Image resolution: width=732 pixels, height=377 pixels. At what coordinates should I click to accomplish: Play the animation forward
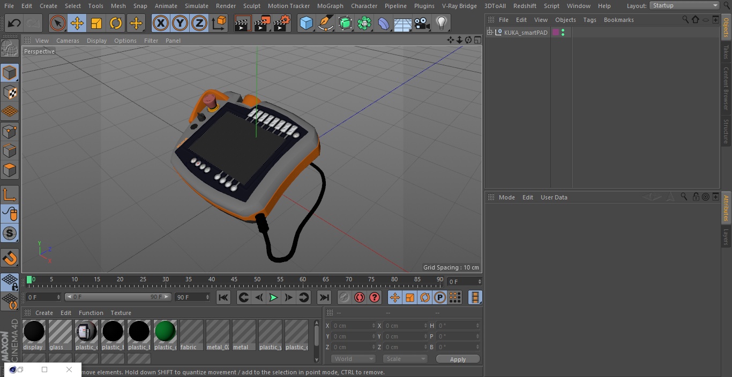tap(273, 297)
